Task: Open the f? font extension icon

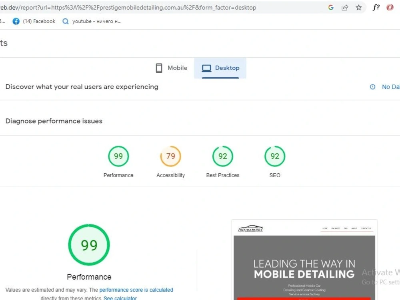Action: pyautogui.click(x=376, y=7)
